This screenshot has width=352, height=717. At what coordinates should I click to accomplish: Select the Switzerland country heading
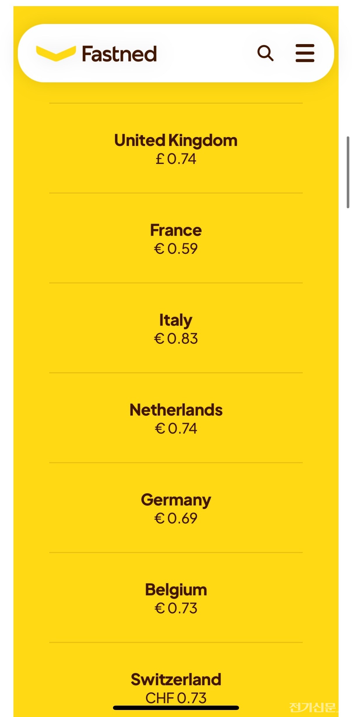pyautogui.click(x=176, y=680)
